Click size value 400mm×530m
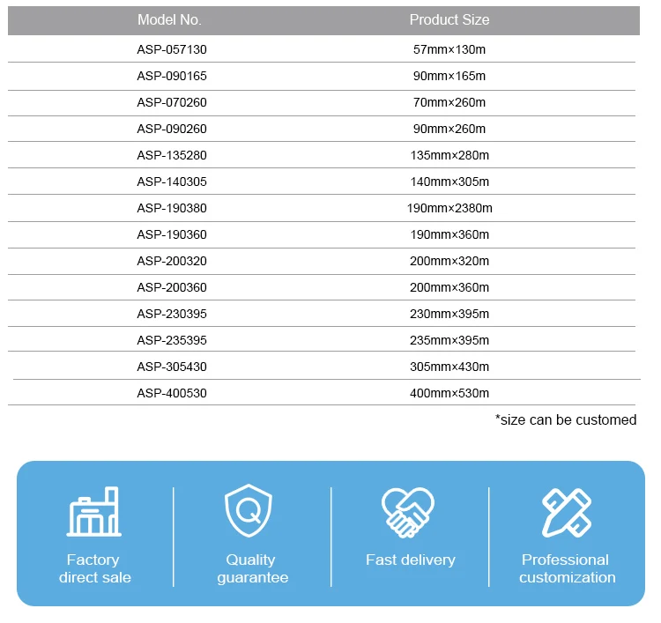This screenshot has height=623, width=661. point(449,393)
